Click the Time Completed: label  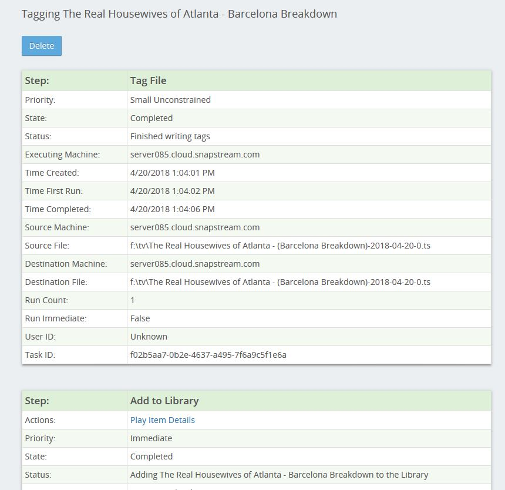tap(58, 209)
